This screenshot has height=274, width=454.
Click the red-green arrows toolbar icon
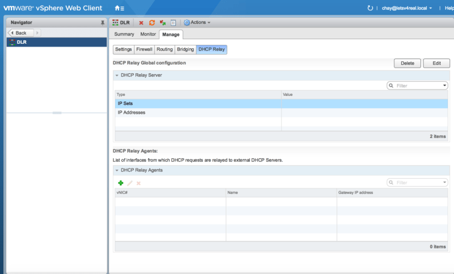point(163,23)
